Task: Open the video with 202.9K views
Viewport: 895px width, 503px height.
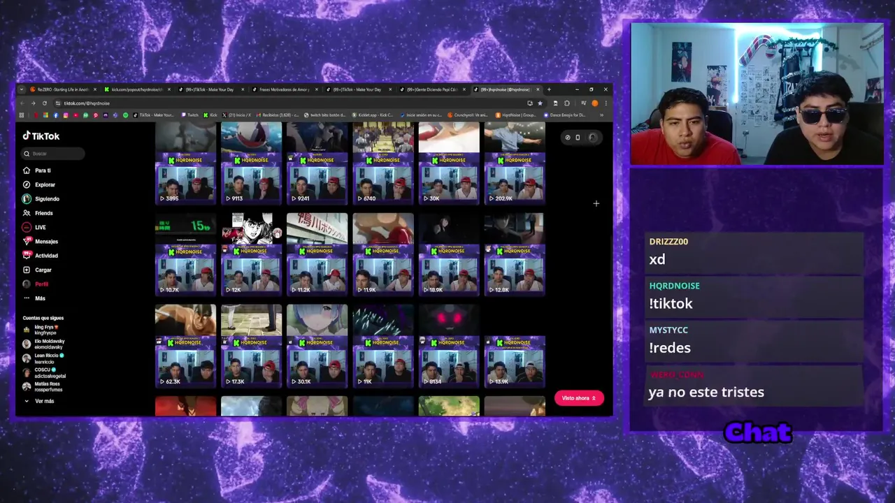Action: pyautogui.click(x=515, y=163)
